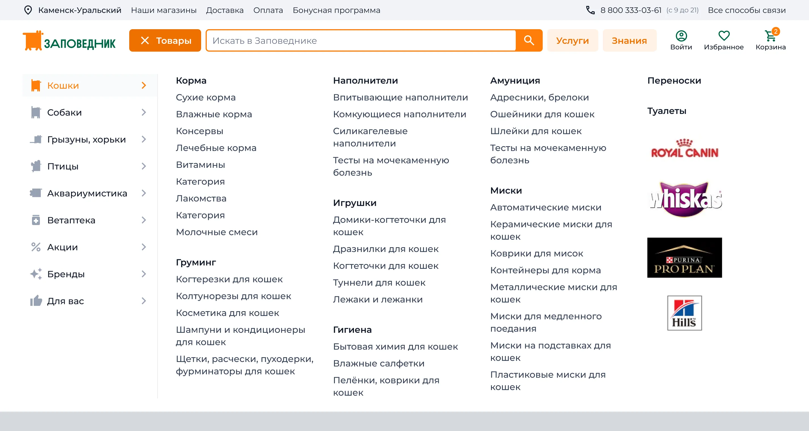Image resolution: width=809 pixels, height=431 pixels.
Task: Expand the Ветаптека chevron
Action: point(144,220)
